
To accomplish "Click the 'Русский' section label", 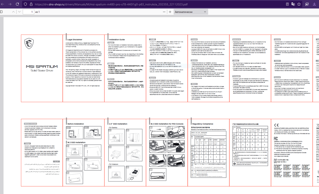I will pyautogui.click(x=278, y=77).
